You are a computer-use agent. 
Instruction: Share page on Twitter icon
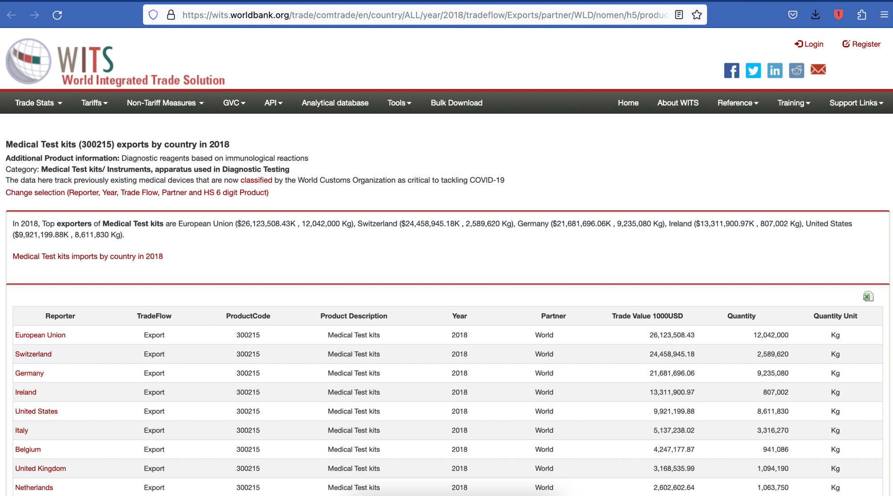point(753,70)
